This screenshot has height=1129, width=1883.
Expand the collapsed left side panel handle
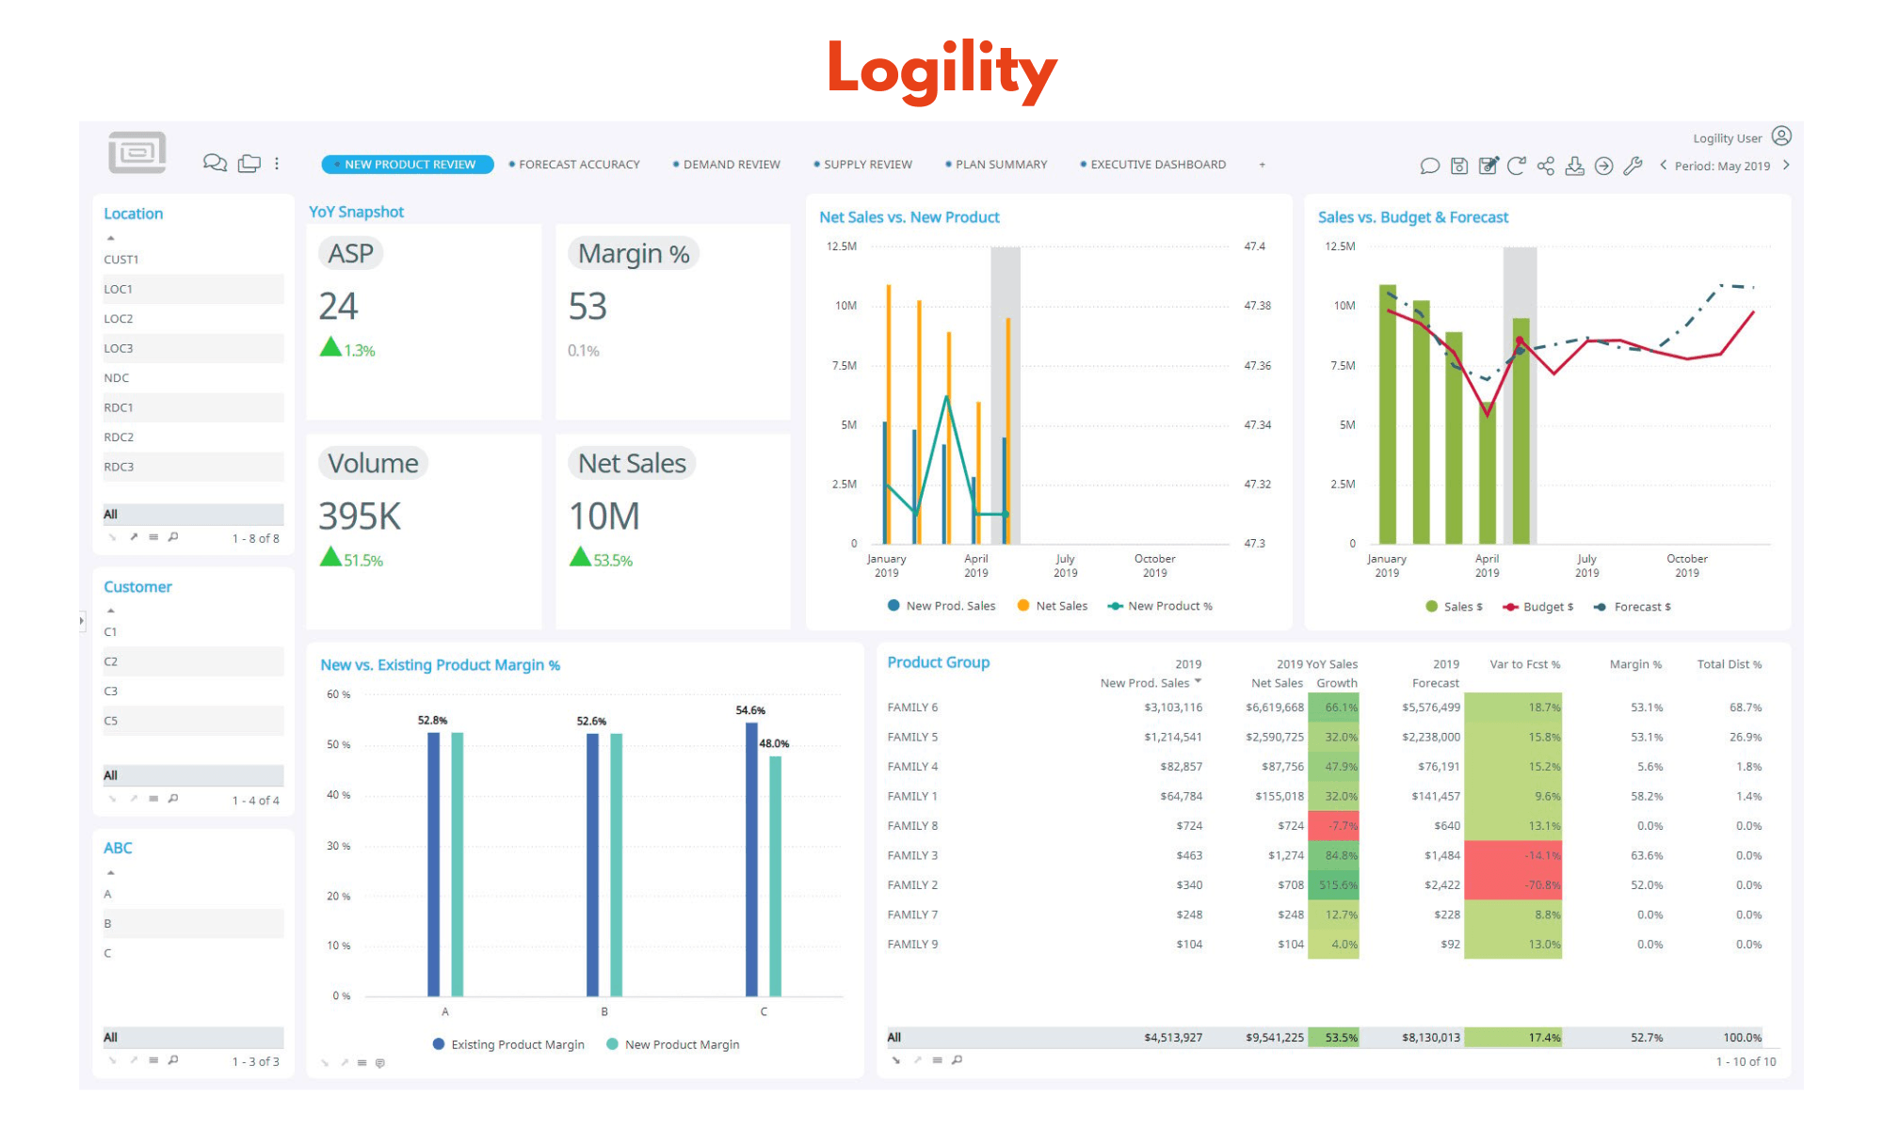82,621
